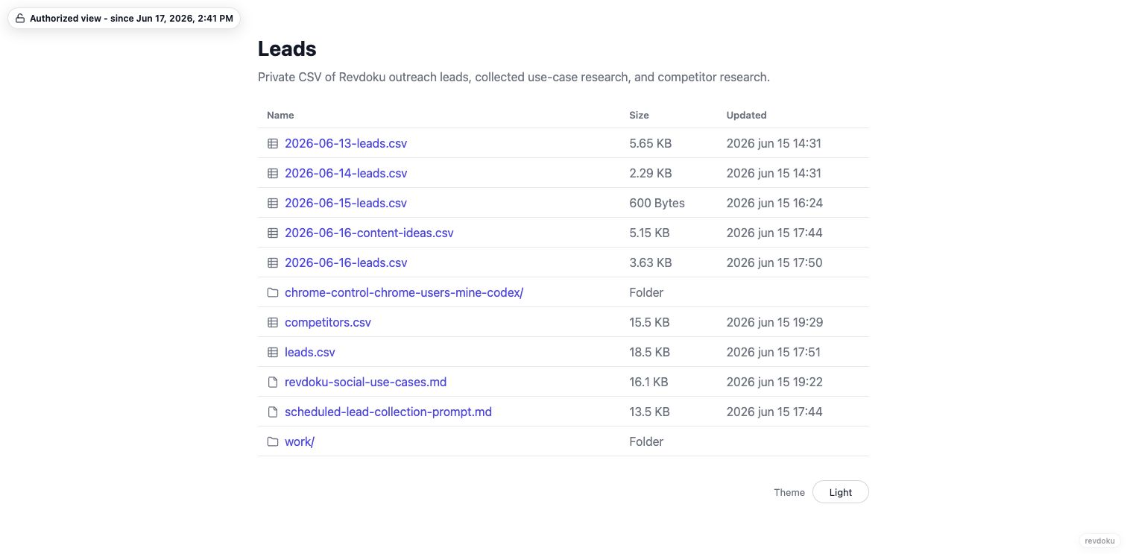Open chrome-control-chrome-users-mine-codex folder

click(x=404, y=292)
